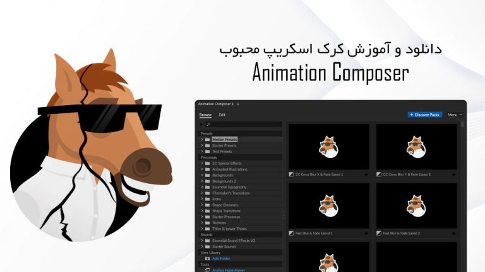Viewport: 485px width, 272px height.
Task: Click the Shape Elements folder icon
Action: click(208, 205)
